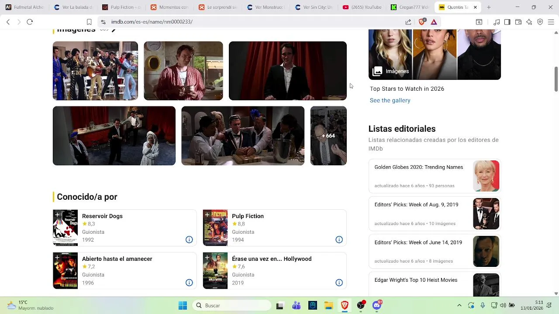This screenshot has width=559, height=314.
Task: Open Érase una vez en... Hollywood link
Action: point(272,259)
